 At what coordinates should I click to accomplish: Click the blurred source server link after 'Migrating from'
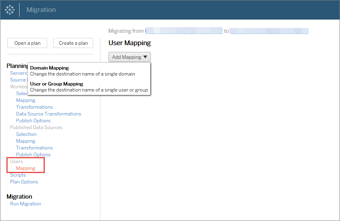(183, 31)
